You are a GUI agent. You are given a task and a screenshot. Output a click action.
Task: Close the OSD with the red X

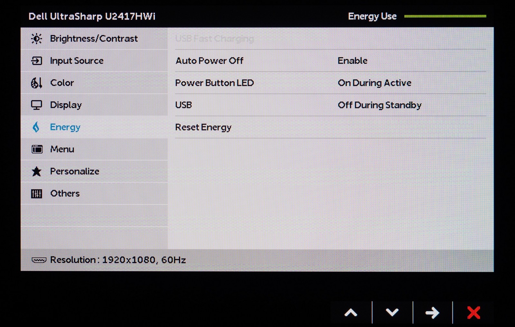[x=473, y=313]
